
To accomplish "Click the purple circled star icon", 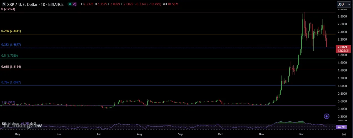I will tap(327, 116).
